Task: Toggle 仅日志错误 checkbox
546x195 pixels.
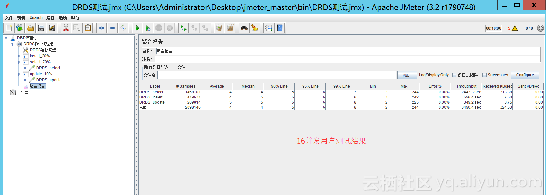Action: 454,75
